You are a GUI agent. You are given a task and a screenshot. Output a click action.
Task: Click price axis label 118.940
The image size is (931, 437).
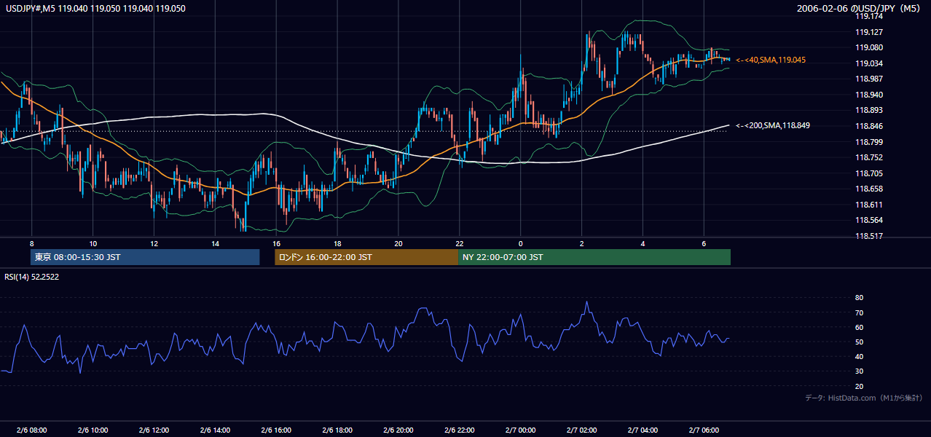869,95
